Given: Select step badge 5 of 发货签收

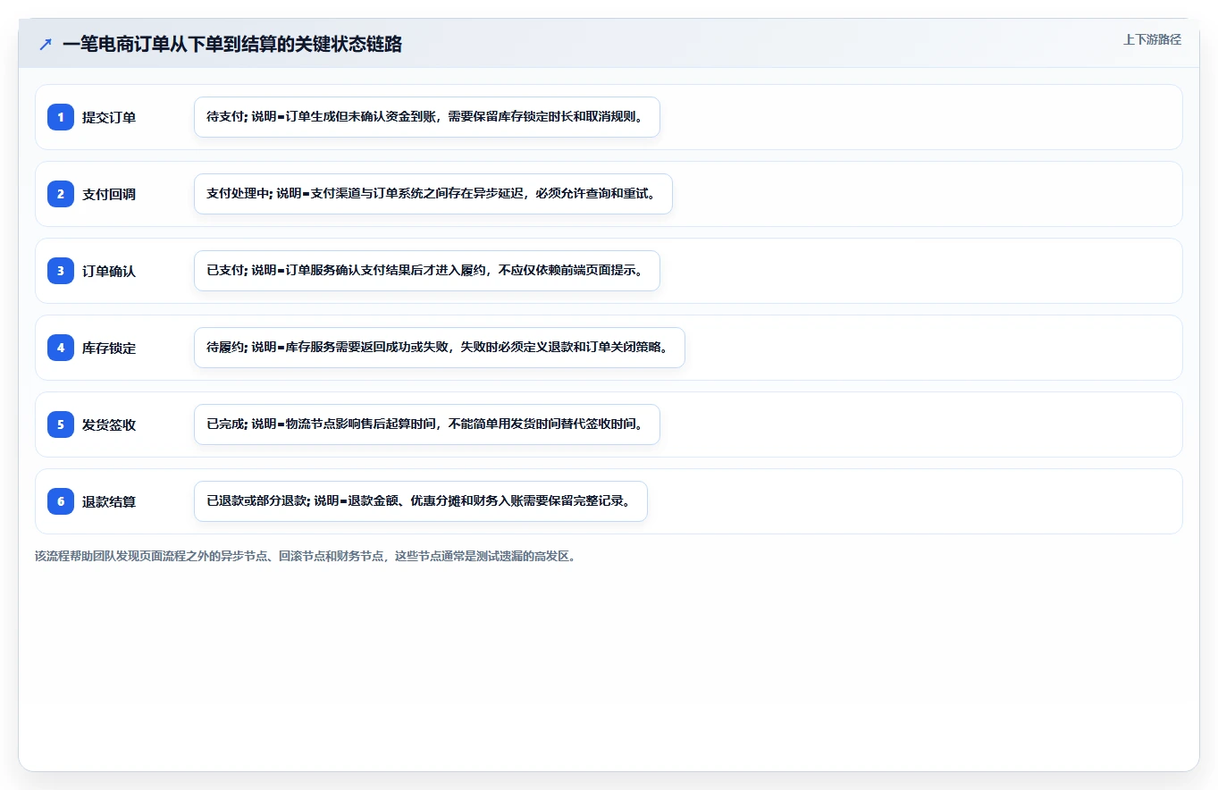Looking at the screenshot, I should tap(61, 424).
